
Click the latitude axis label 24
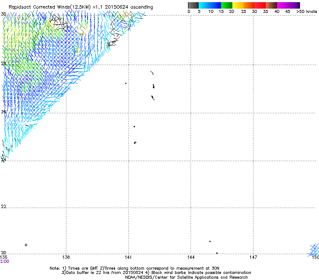point(3,160)
